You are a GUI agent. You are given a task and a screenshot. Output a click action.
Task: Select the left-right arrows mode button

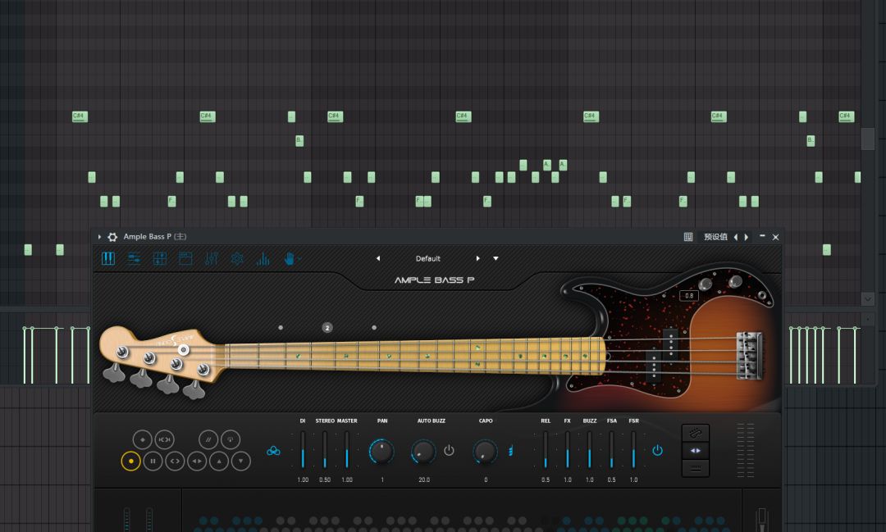[696, 451]
